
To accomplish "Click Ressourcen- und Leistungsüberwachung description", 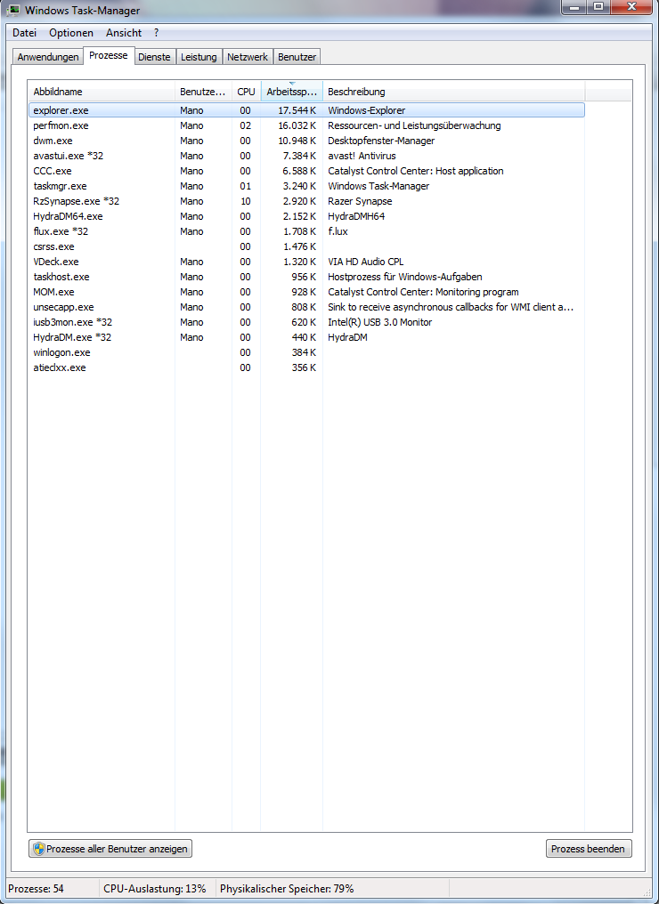I will tap(414, 125).
